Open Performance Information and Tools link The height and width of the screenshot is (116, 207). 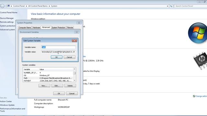pos(13,110)
